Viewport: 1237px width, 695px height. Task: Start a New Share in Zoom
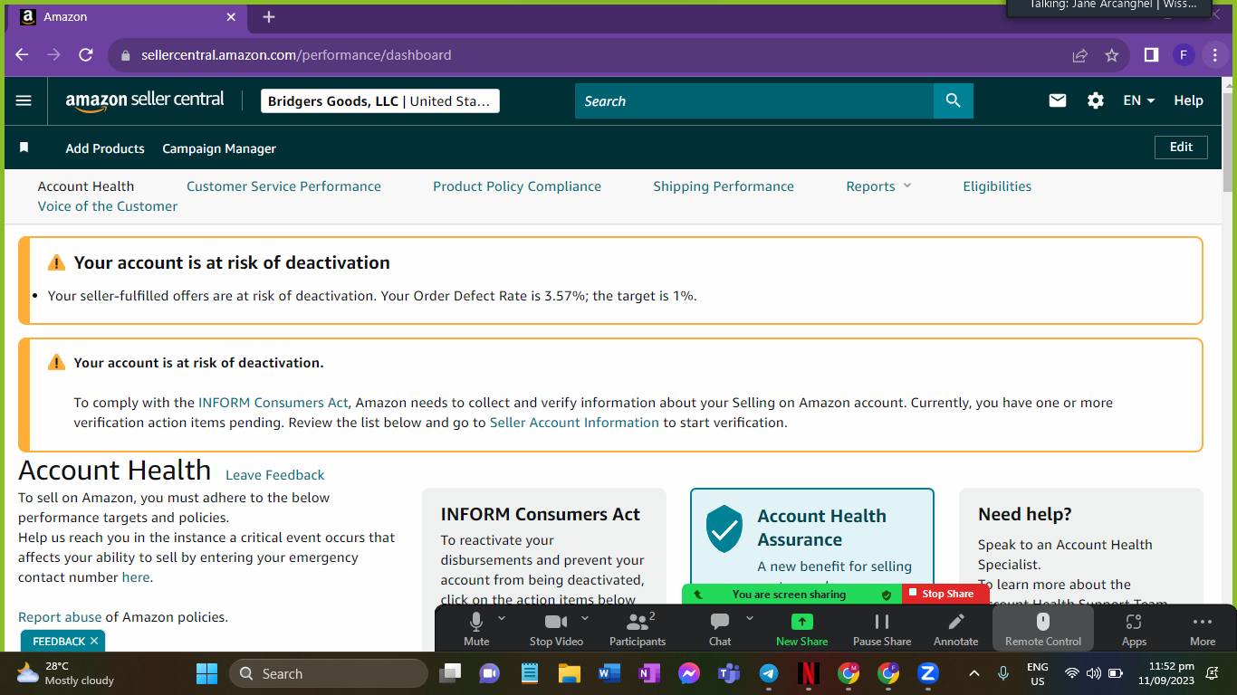click(x=801, y=628)
